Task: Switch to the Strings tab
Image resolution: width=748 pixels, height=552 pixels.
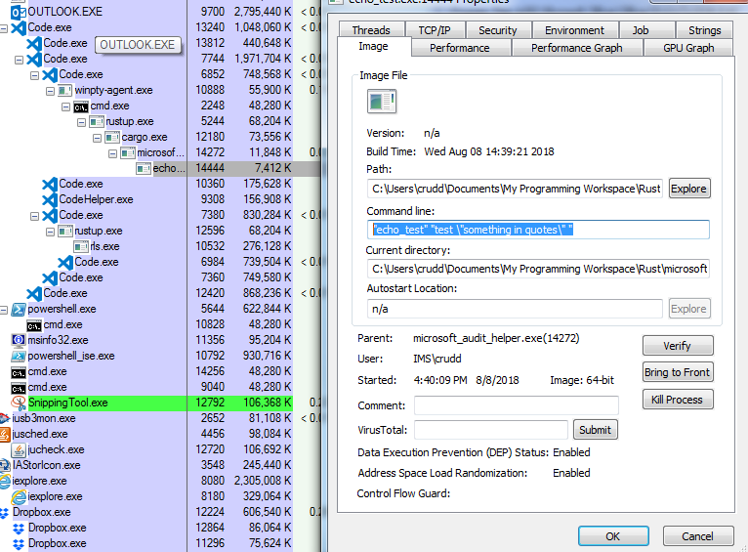Action: [x=704, y=30]
